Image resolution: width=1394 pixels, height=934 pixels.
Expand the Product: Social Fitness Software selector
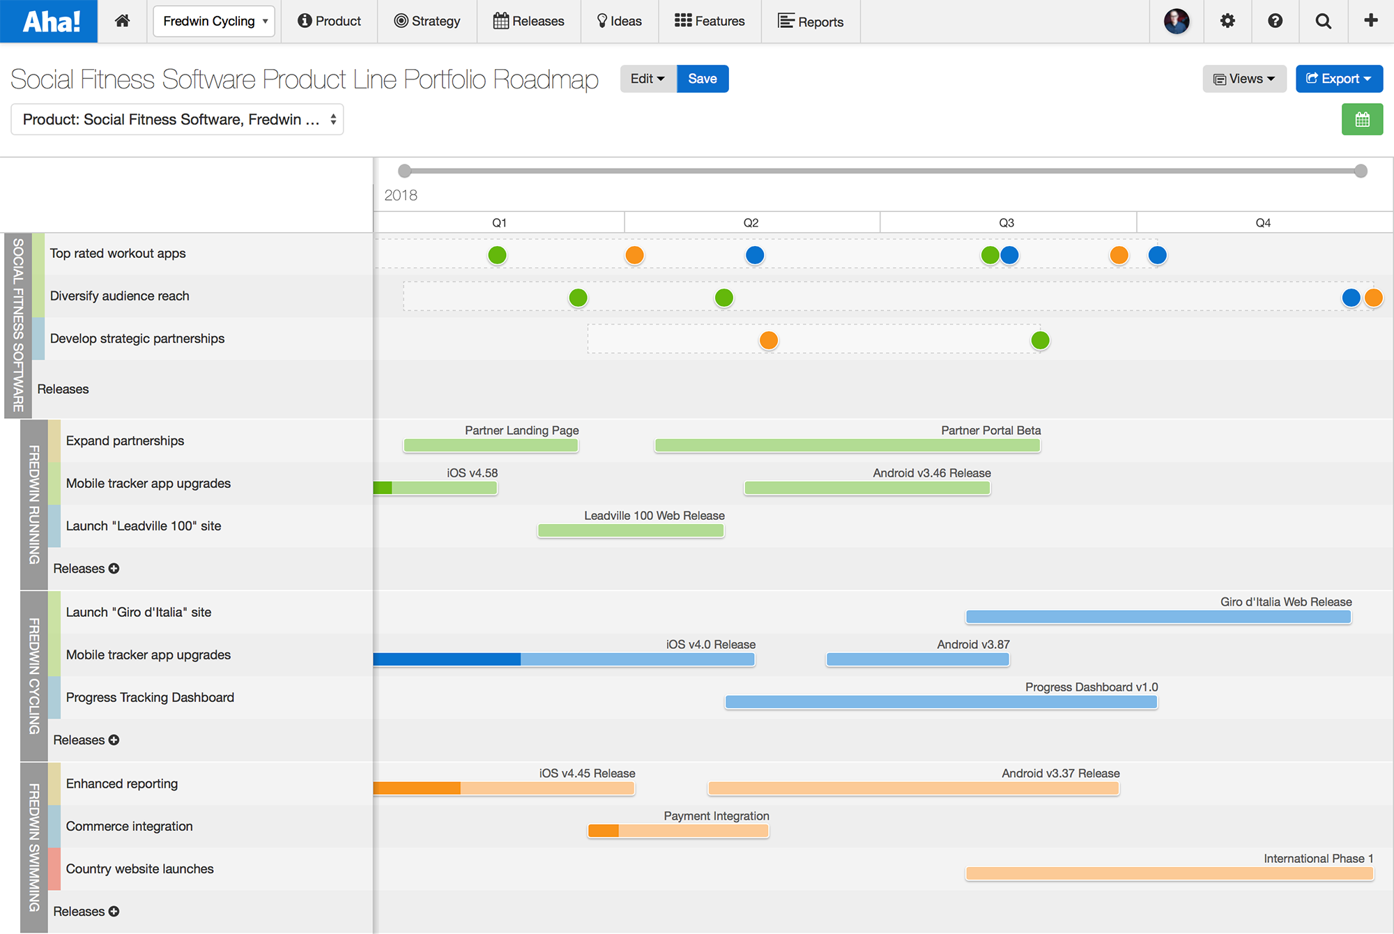tap(176, 119)
